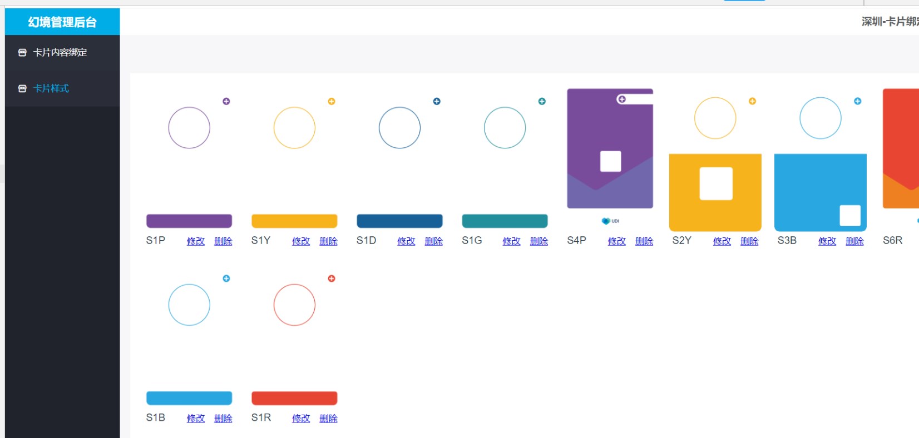
Task: Click the S1P style label
Action: pyautogui.click(x=156, y=240)
